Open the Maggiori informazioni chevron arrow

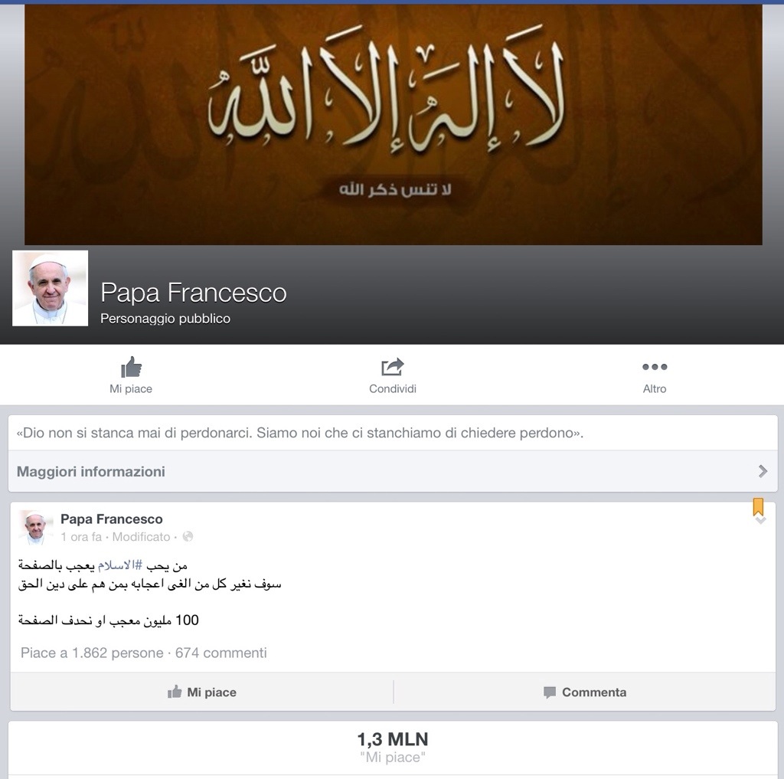pyautogui.click(x=763, y=471)
